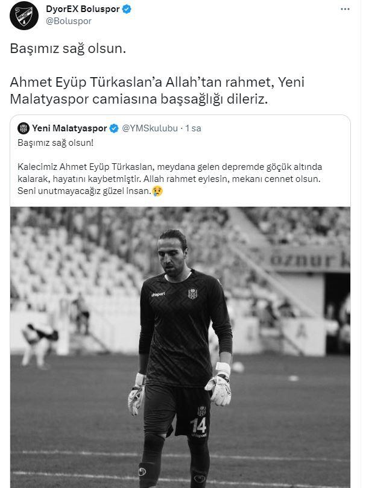The width and height of the screenshot is (366, 488).
Task: Click the number 14 on the goalkeeper's shorts
Action: point(198,425)
